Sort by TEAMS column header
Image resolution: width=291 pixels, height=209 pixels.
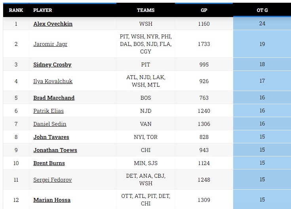pyautogui.click(x=146, y=10)
